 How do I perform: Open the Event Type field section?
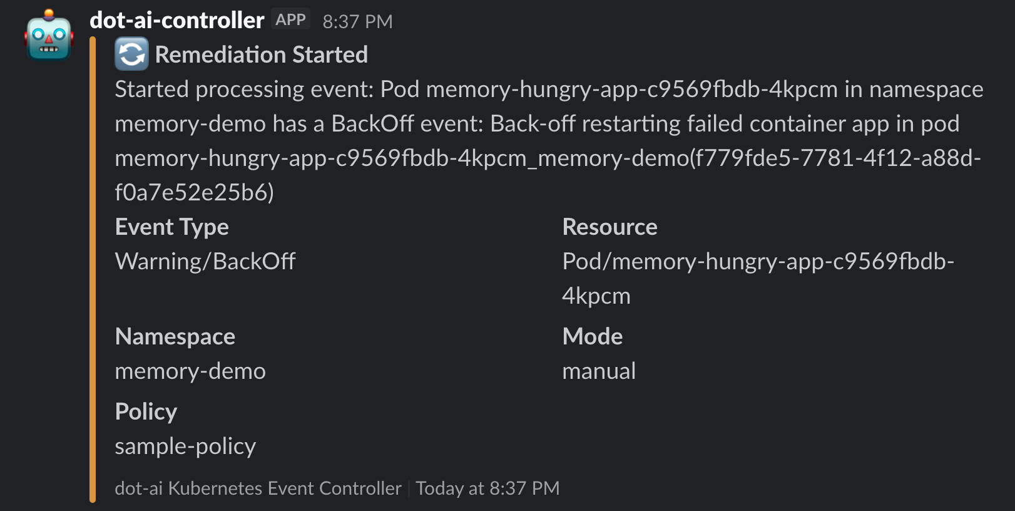(171, 227)
